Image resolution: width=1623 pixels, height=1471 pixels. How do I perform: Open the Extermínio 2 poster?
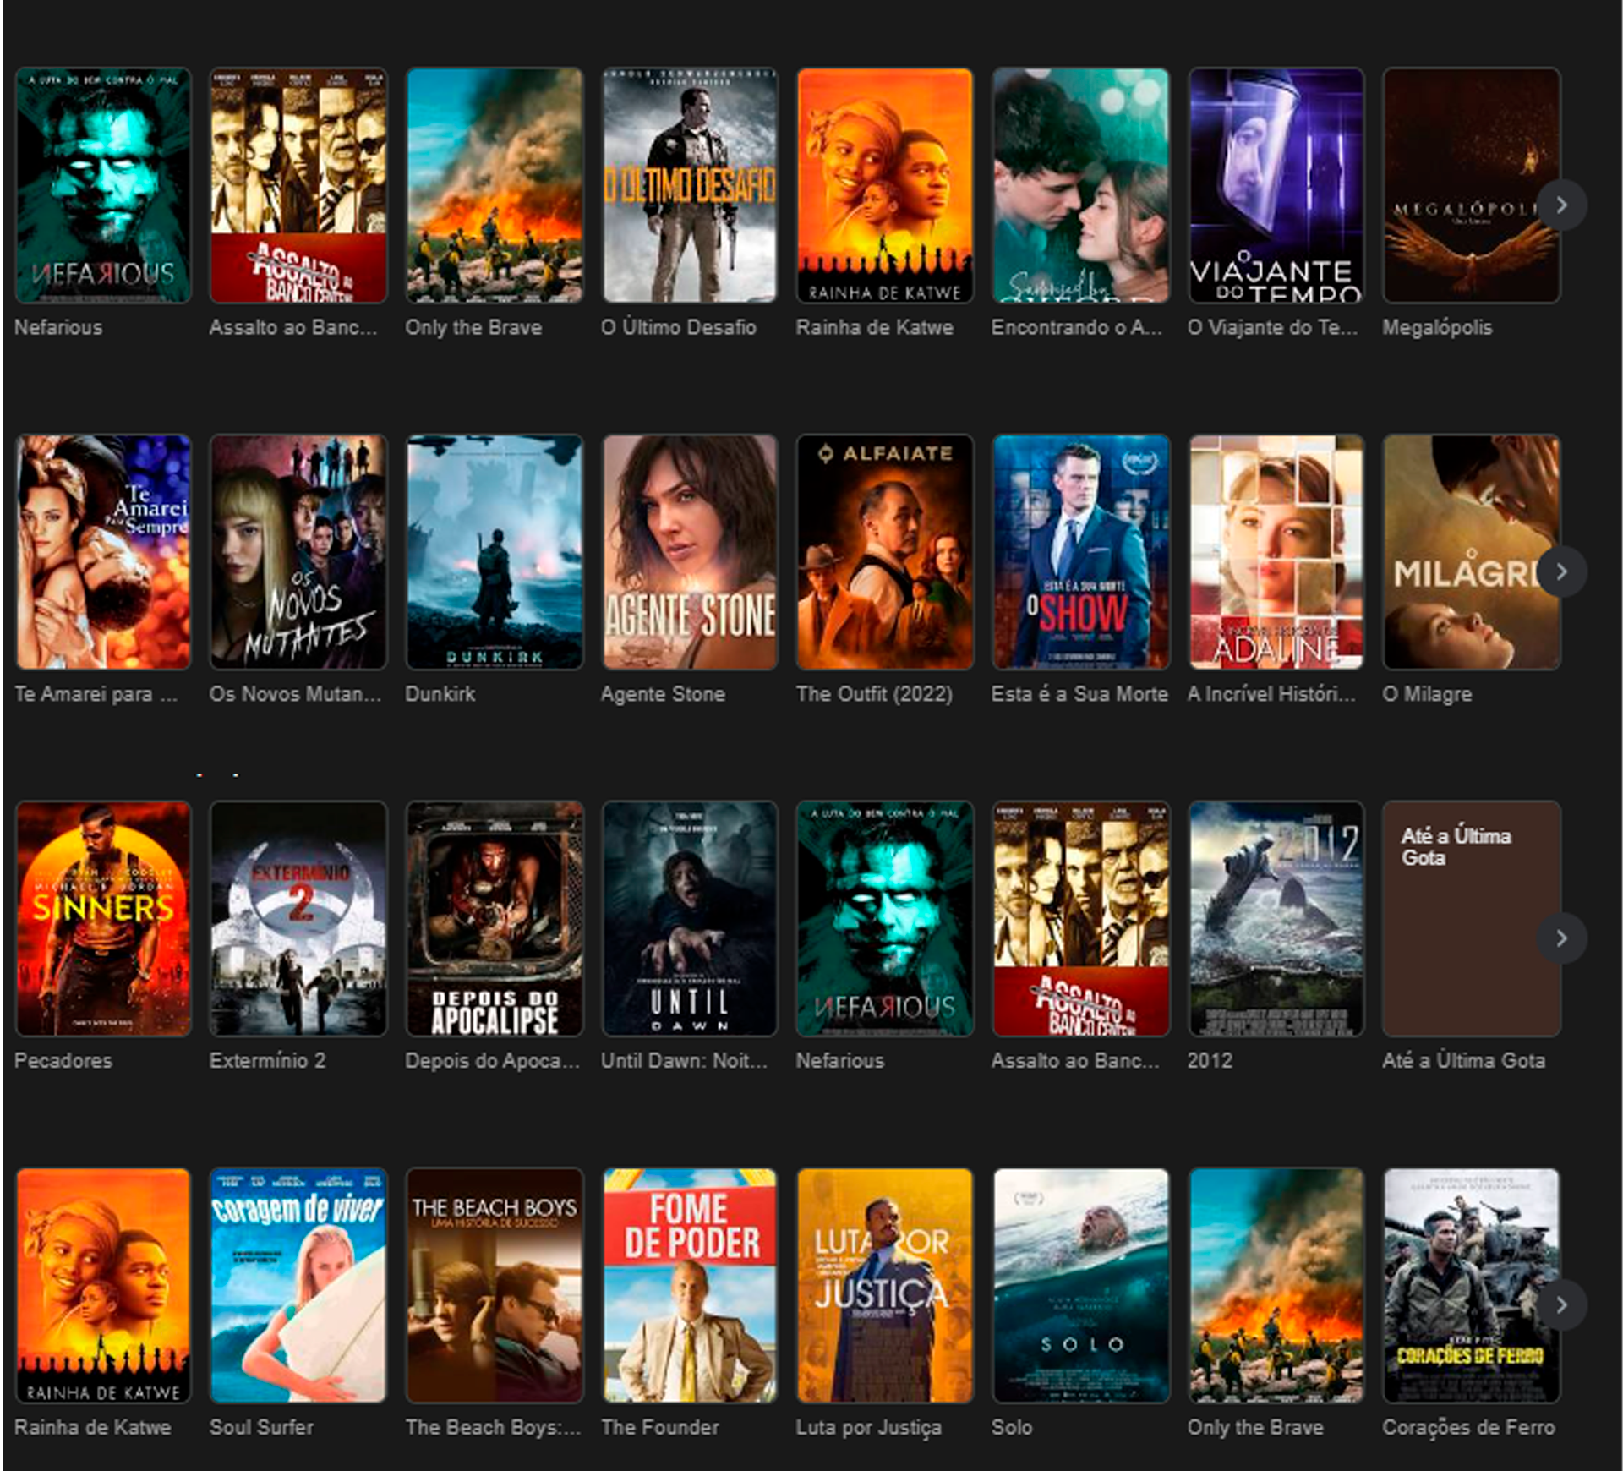(x=298, y=919)
